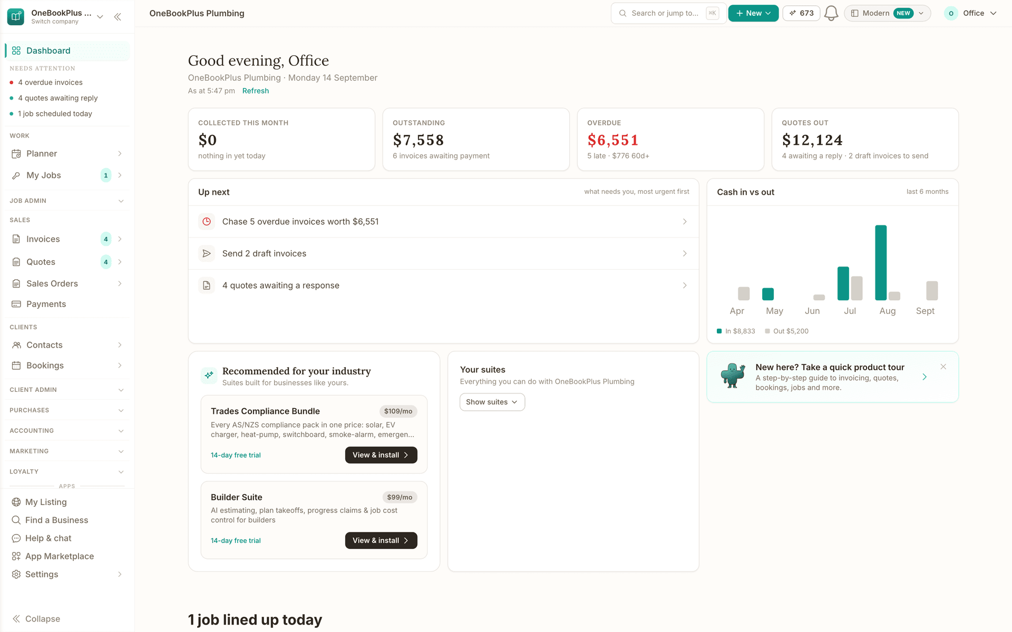Expand the Accounting sidebar section
The image size is (1012, 632).
click(67, 431)
